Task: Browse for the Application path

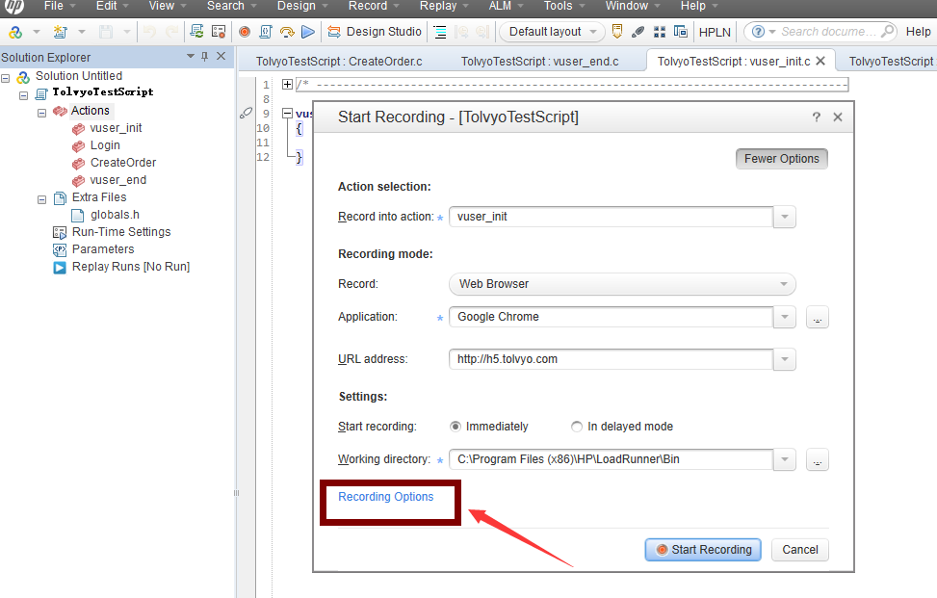Action: (x=818, y=317)
